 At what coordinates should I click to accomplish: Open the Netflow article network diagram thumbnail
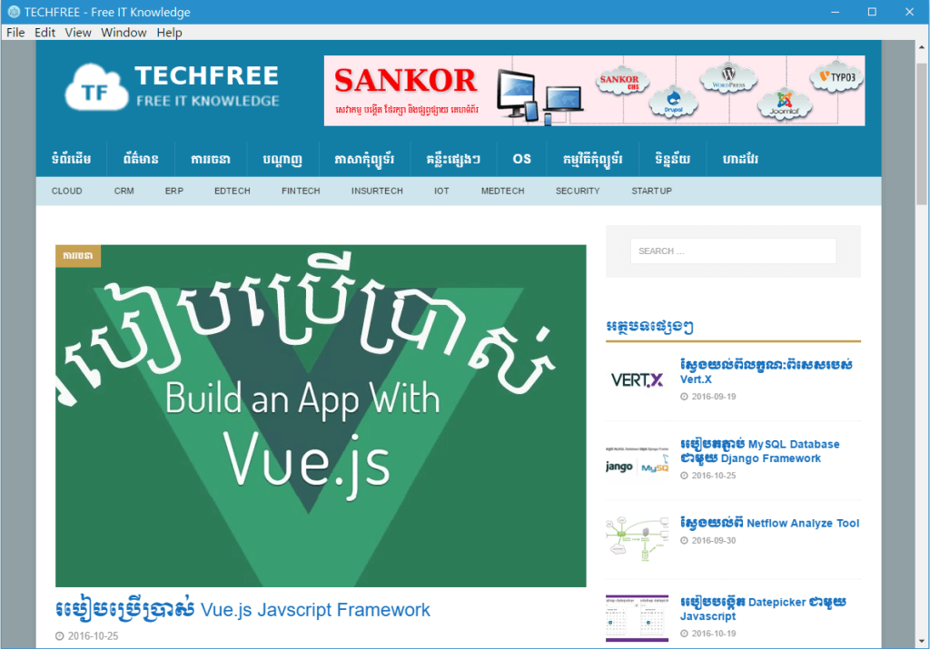point(637,538)
